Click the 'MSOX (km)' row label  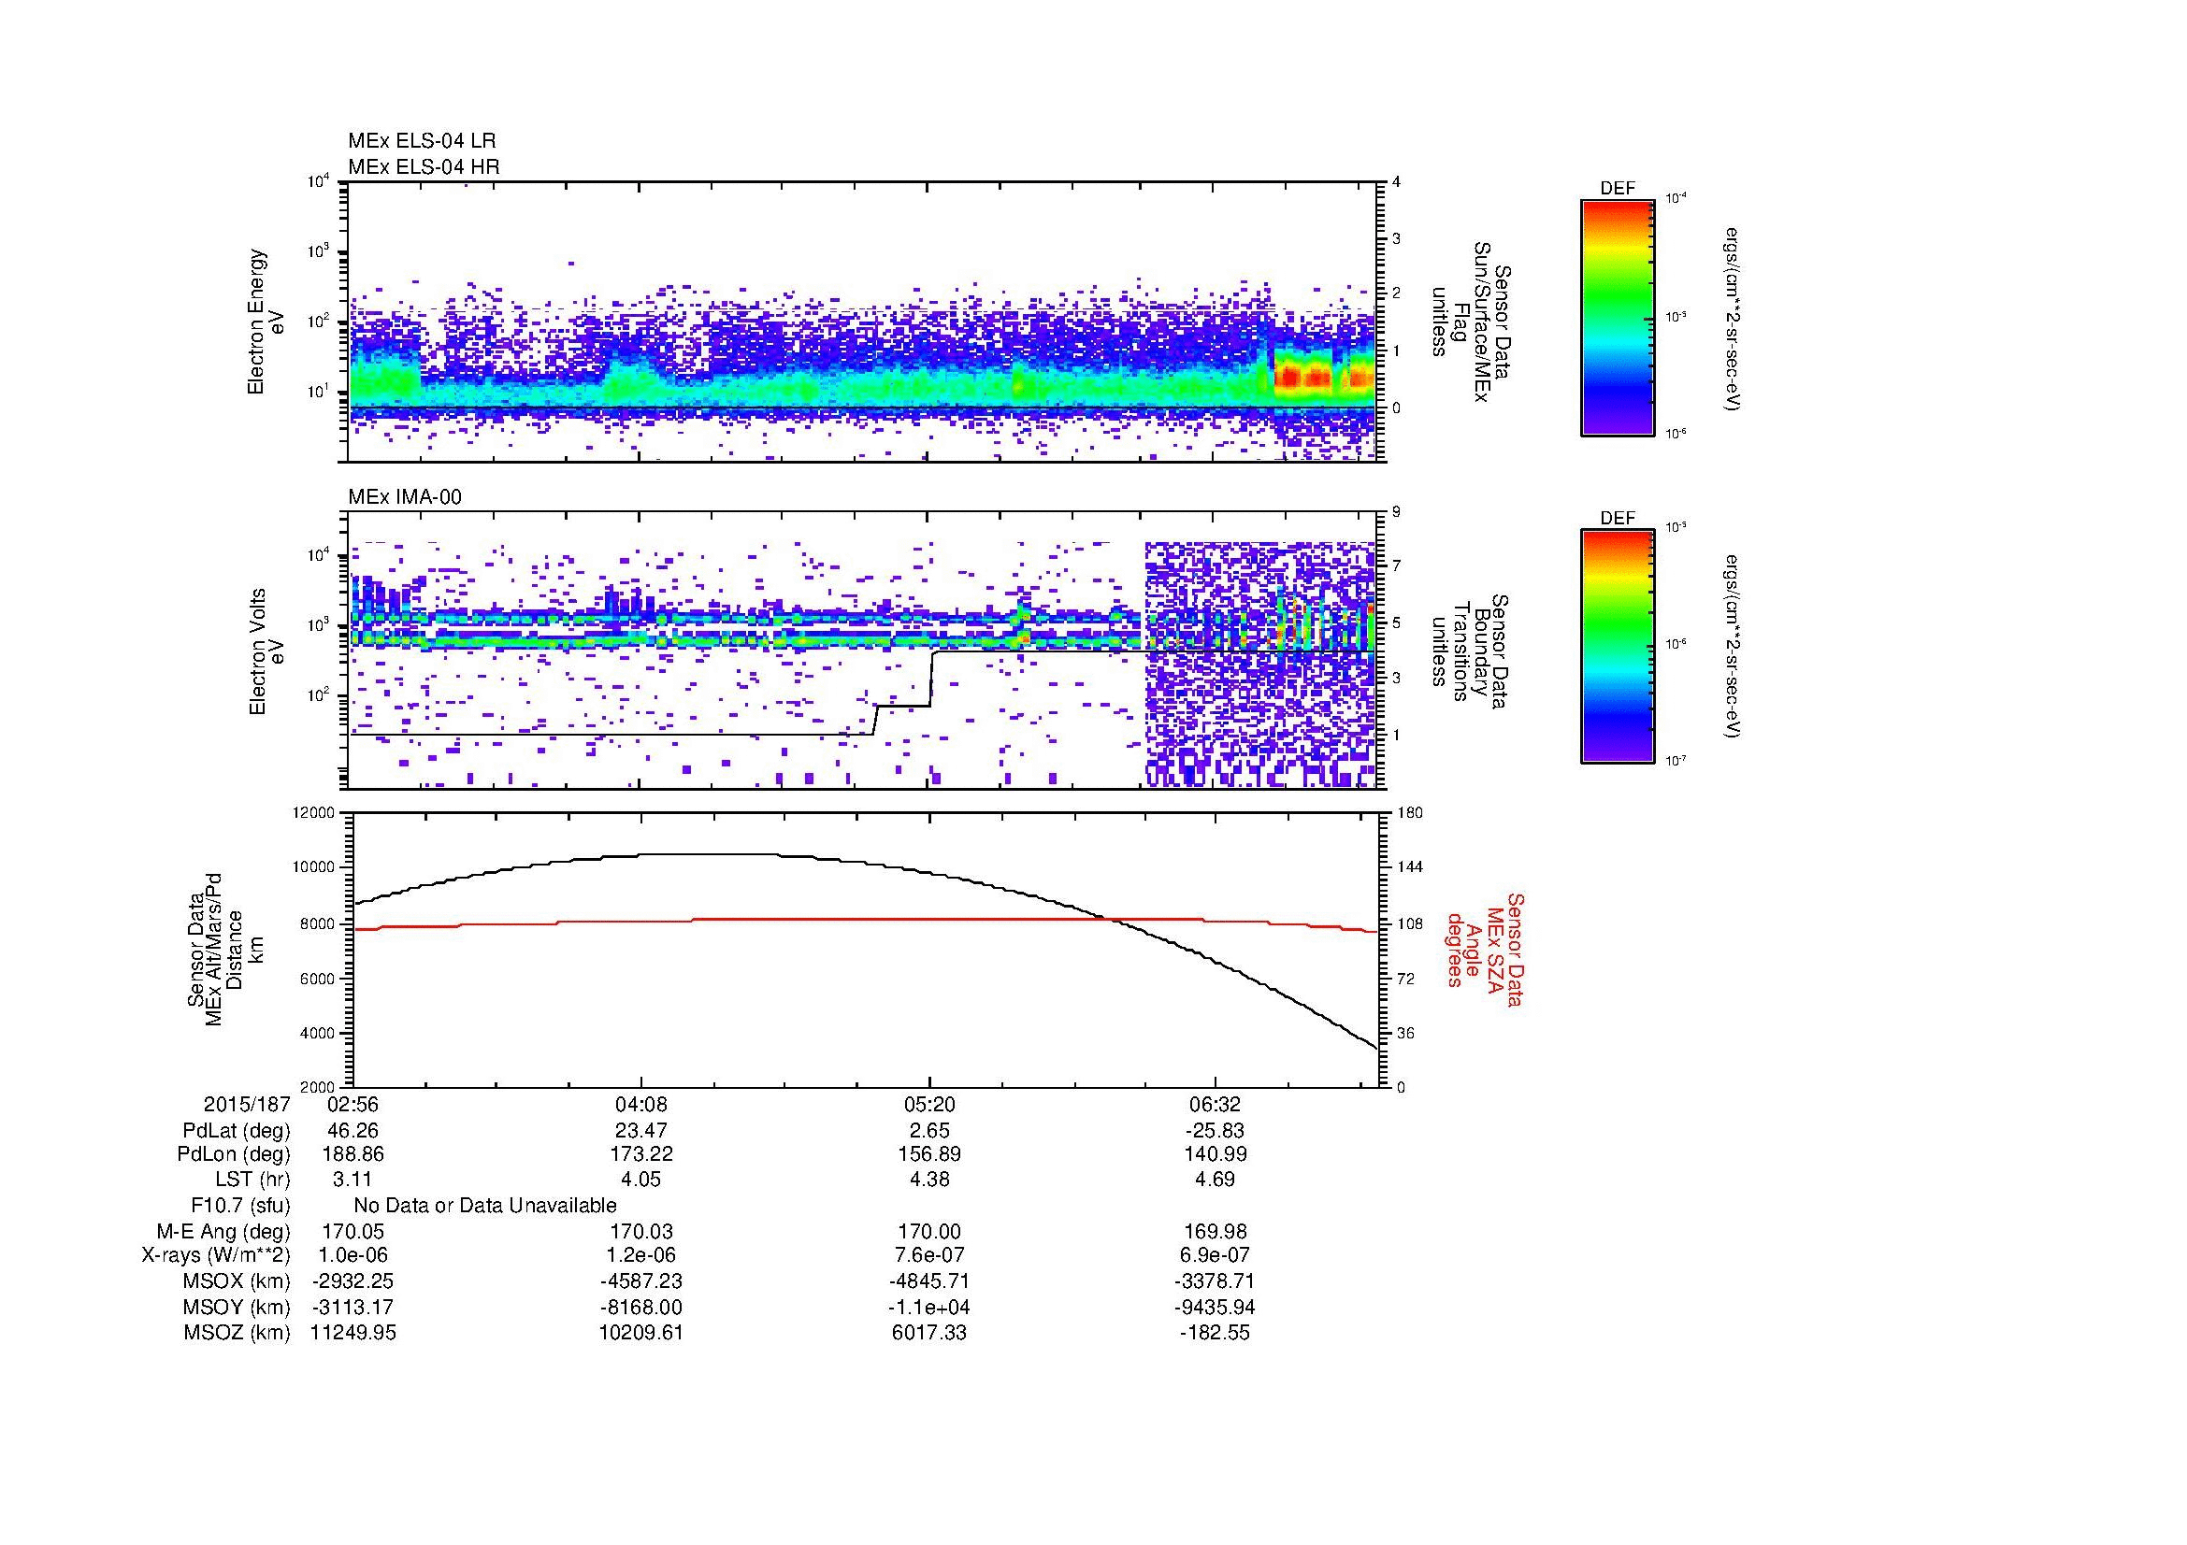coord(237,1281)
